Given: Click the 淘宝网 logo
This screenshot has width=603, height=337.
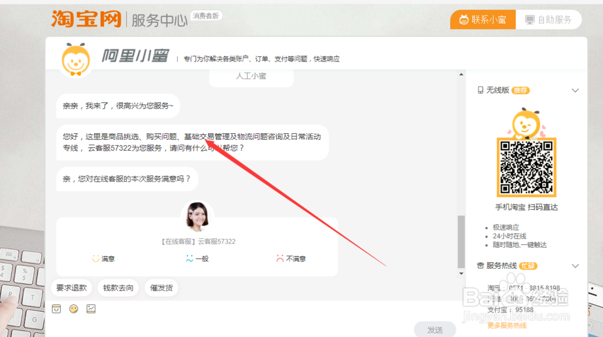Looking at the screenshot, I should [86, 19].
